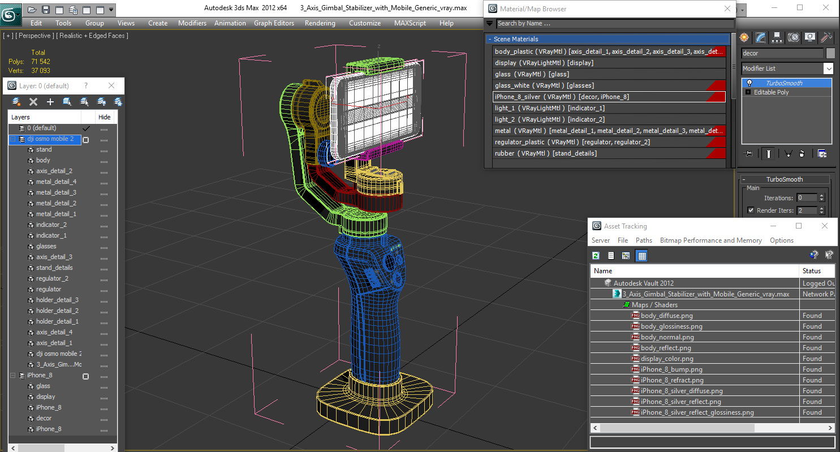
Task: Open Paths menu in Asset Tracking
Action: point(644,240)
